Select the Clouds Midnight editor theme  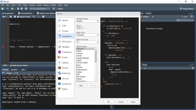click(x=85, y=58)
